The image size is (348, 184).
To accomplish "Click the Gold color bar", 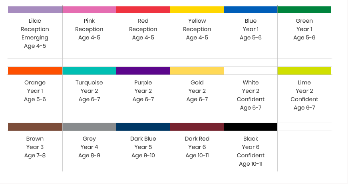I will click(197, 71).
